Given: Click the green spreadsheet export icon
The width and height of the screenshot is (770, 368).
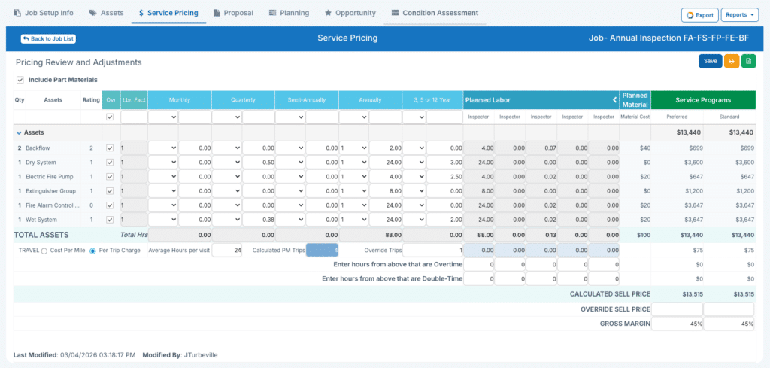Looking at the screenshot, I should tap(748, 62).
